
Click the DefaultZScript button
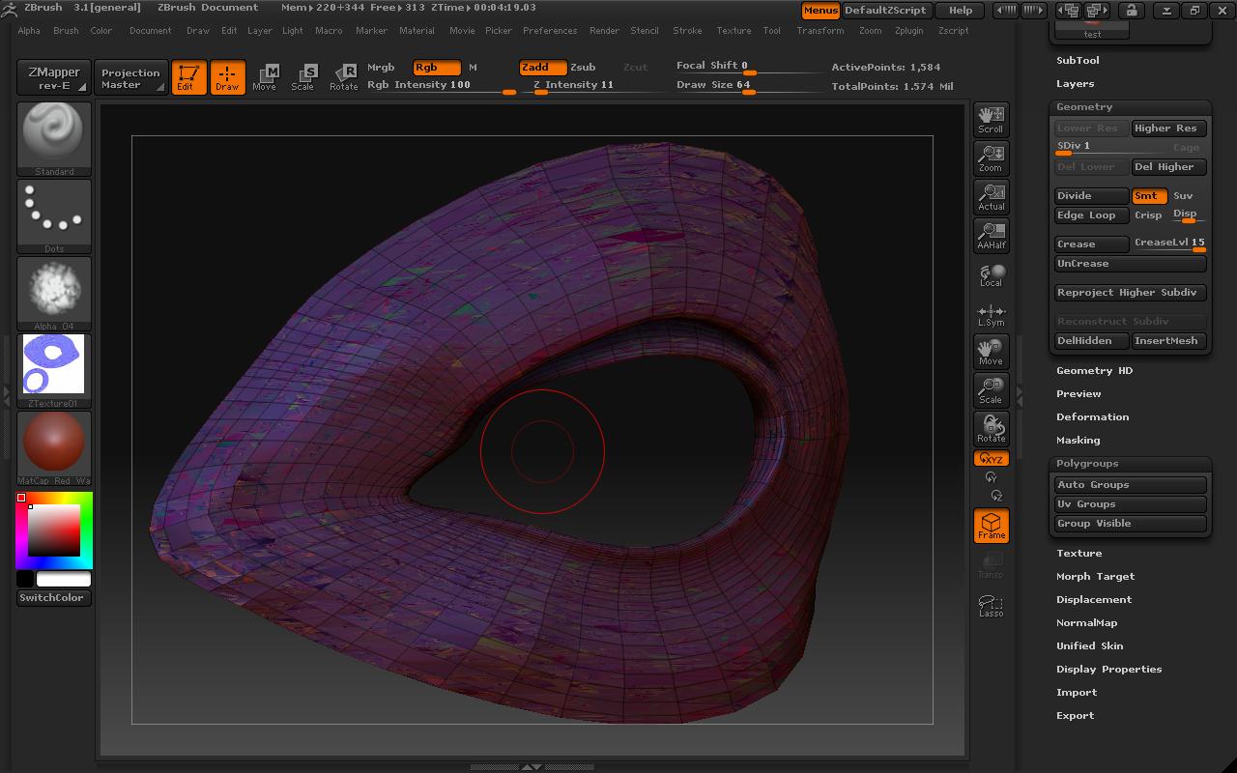[x=885, y=10]
